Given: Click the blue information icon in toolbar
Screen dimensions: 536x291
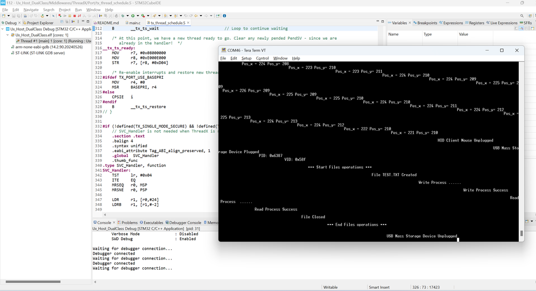Looking at the screenshot, I should tap(224, 16).
